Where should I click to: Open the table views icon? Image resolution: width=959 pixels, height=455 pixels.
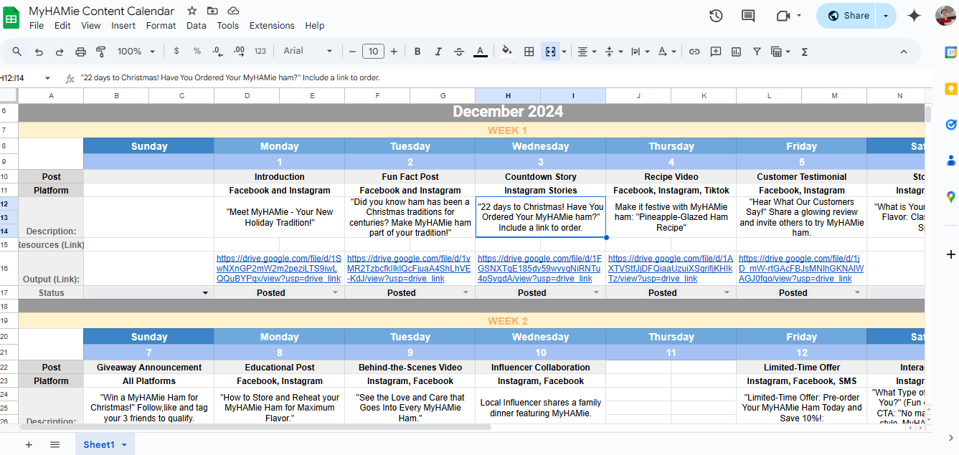(x=779, y=52)
